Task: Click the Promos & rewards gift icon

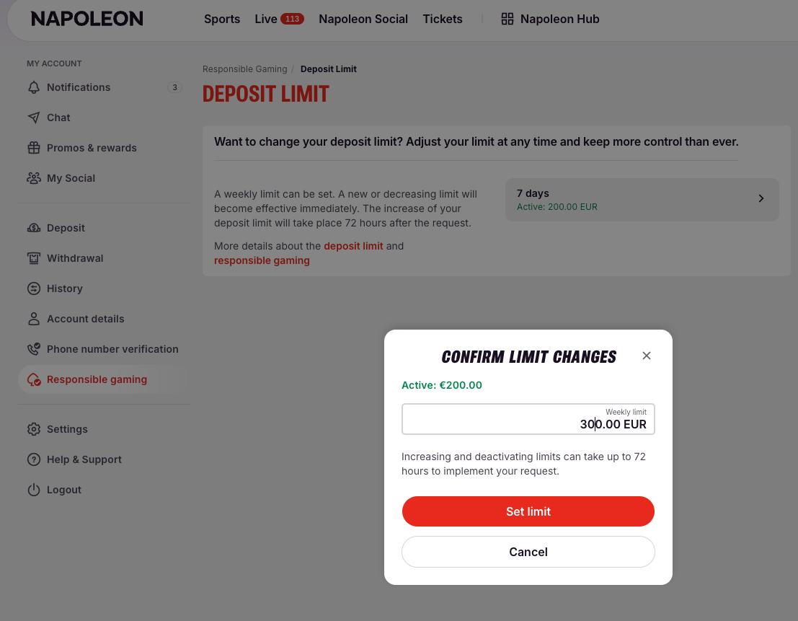Action: [34, 148]
